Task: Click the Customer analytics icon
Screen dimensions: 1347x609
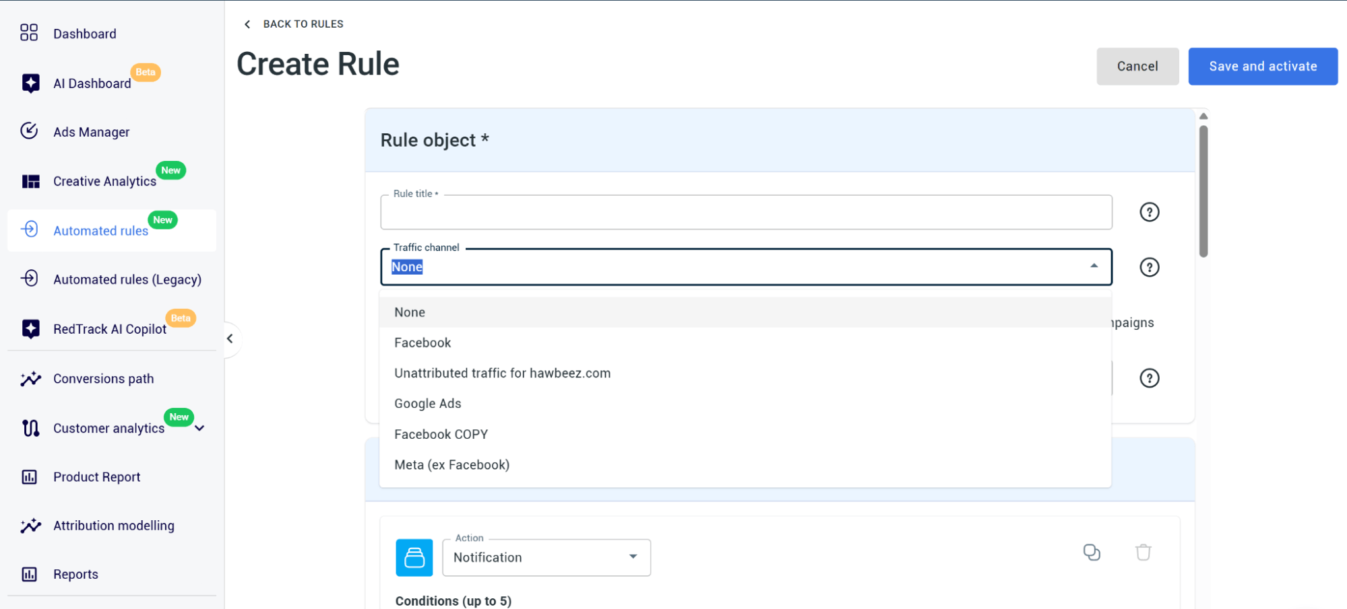Action: click(x=30, y=428)
